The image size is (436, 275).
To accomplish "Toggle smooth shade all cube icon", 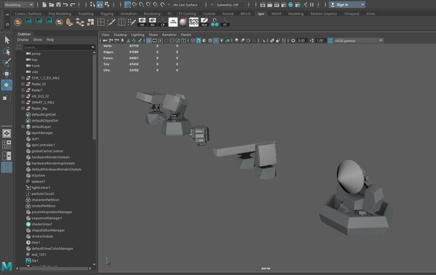I will pos(199,41).
